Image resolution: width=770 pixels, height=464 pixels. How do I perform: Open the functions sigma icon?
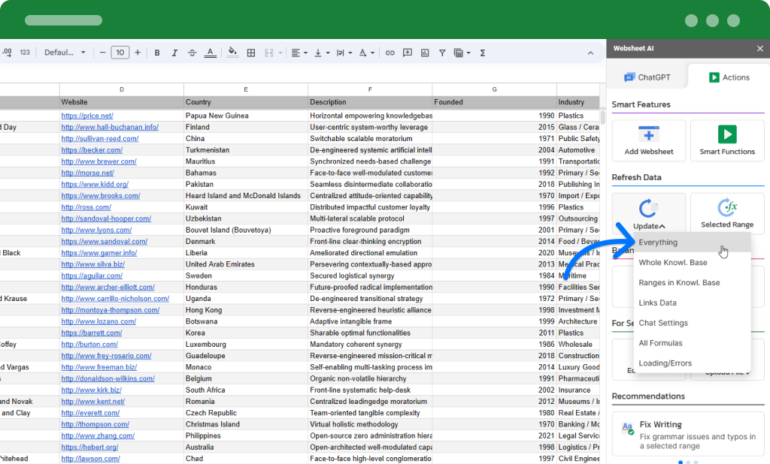[x=482, y=53]
